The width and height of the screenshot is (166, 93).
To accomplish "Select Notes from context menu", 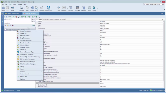I will (30, 69).
